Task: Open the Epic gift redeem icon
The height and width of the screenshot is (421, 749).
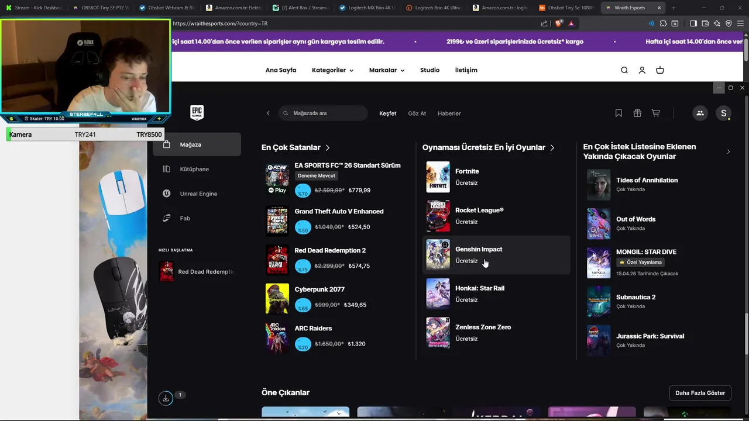Action: pos(637,113)
